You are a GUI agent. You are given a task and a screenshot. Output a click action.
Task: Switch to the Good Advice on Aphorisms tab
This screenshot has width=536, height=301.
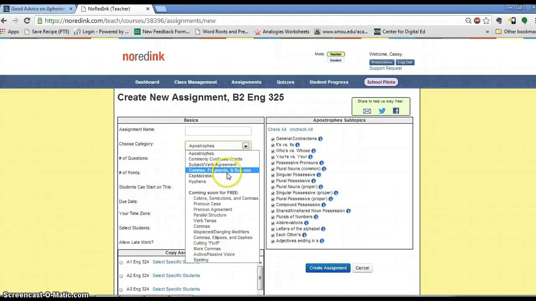(38, 8)
